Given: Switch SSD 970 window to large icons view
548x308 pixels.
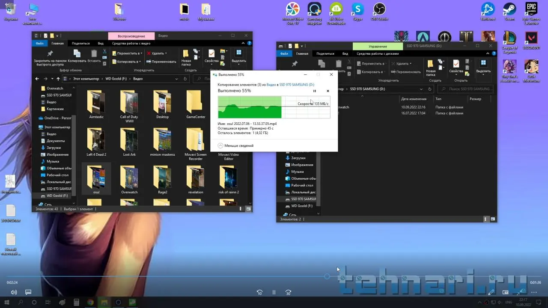Looking at the screenshot, I should point(493,219).
